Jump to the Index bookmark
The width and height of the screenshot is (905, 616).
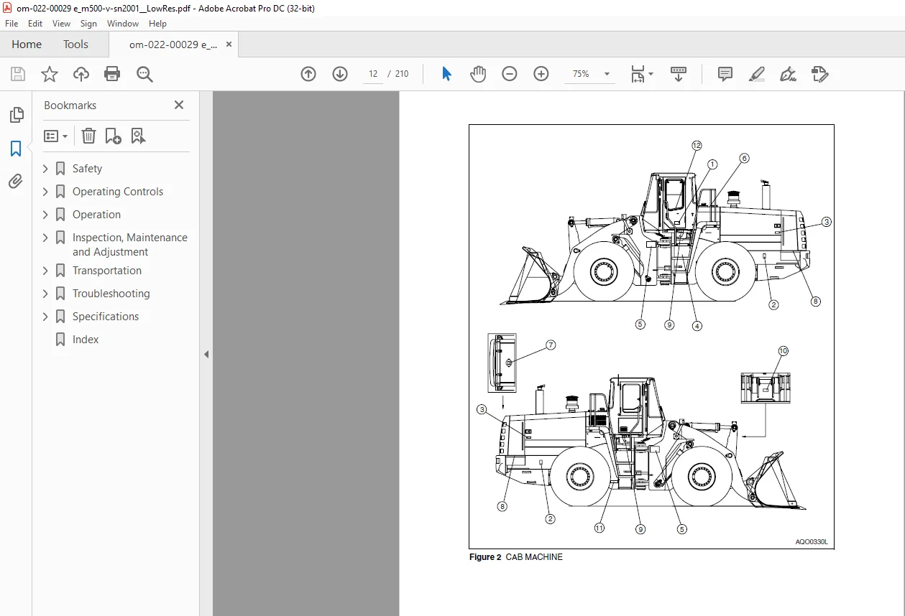point(86,340)
